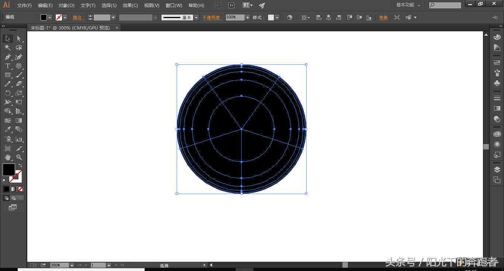
Task: Select the Selection tool (black arrow)
Action: (x=8, y=39)
